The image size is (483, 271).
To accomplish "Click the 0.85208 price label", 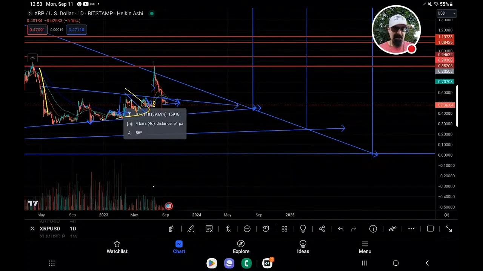I will (445, 66).
